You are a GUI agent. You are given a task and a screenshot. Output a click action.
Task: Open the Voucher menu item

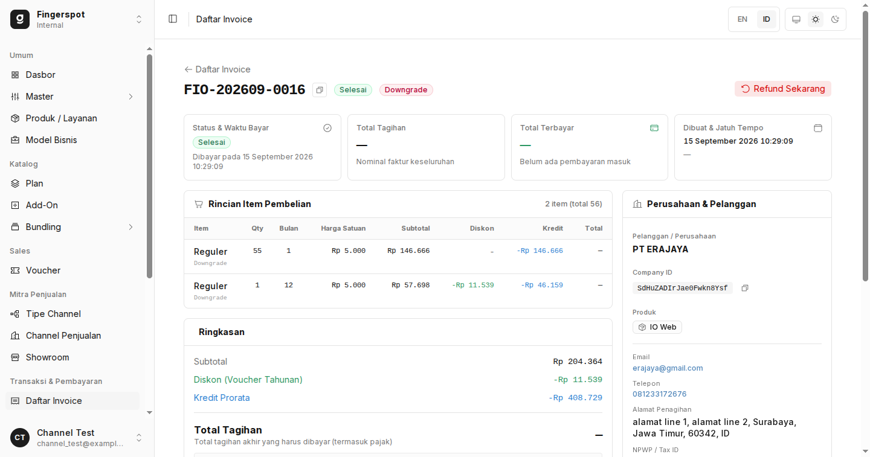[x=72, y=270]
